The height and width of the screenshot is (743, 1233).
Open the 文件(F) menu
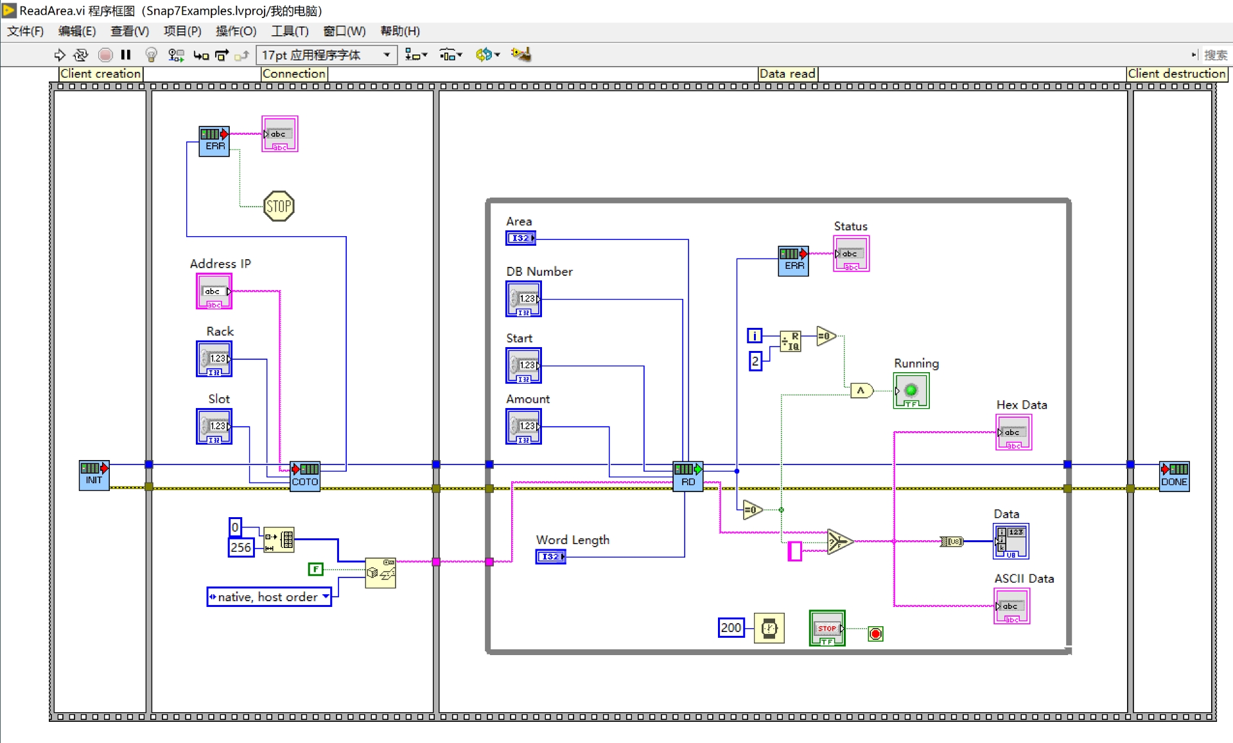(25, 31)
